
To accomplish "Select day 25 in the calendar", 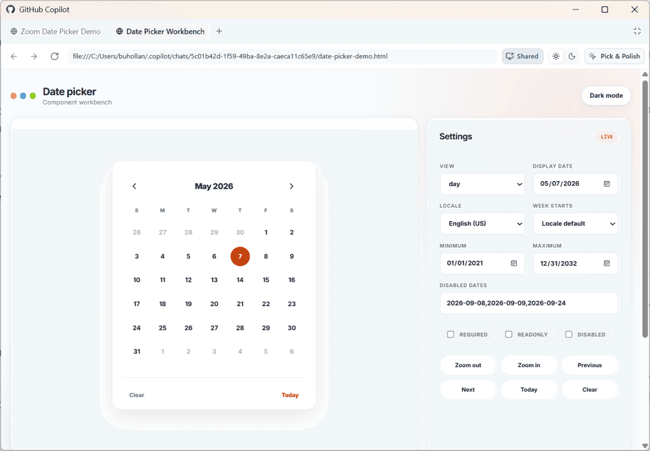I will click(162, 328).
